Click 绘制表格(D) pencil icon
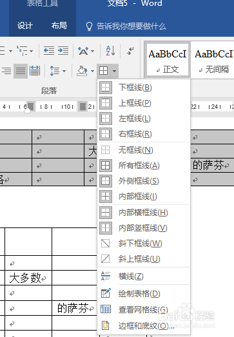This screenshot has width=234, height=337. [106, 293]
